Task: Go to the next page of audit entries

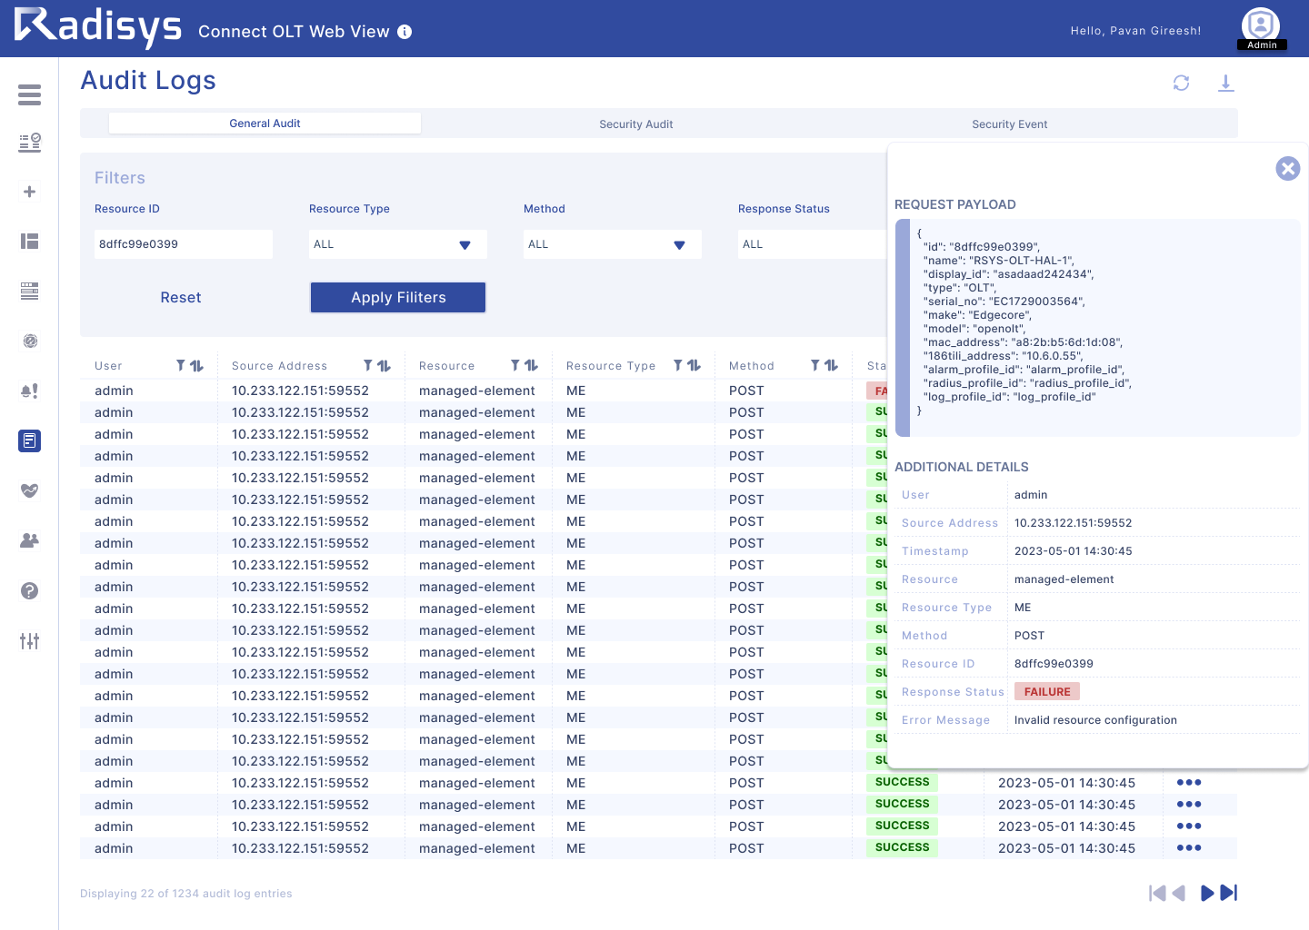Action: (1206, 893)
